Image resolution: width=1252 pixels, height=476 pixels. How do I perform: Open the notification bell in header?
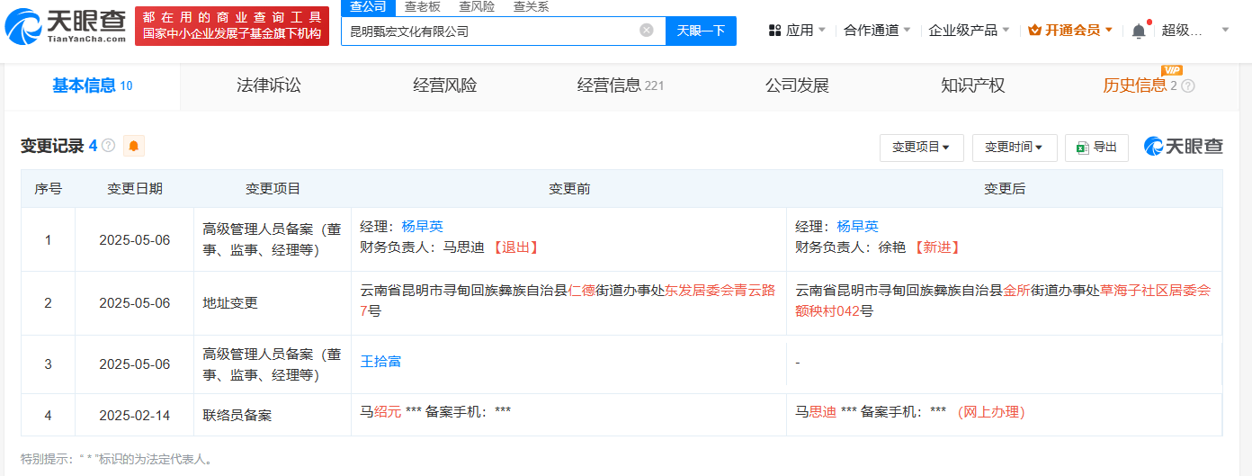[x=1139, y=31]
